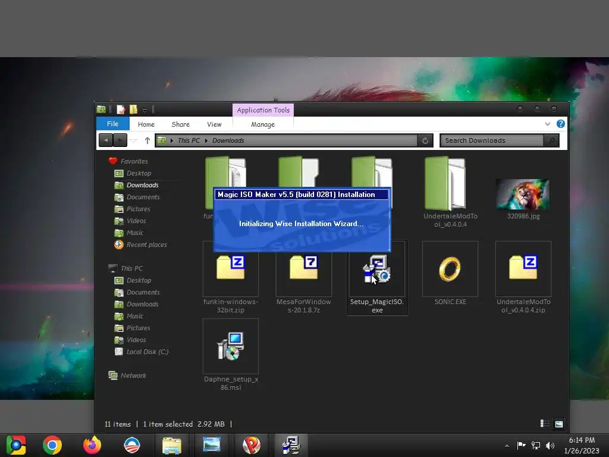Switch to the Home ribbon tab
This screenshot has height=457, width=609.
(146, 124)
